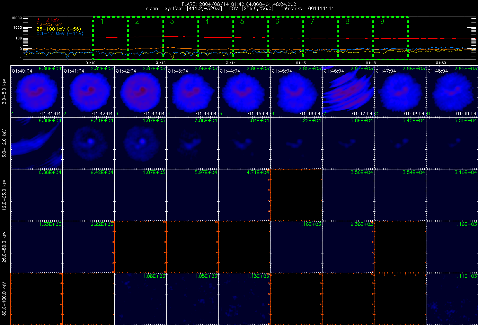Click the yellow '25-100 keV (-56)' legend entry
Image resolution: width=478 pixels, height=325 pixels.
pos(59,29)
